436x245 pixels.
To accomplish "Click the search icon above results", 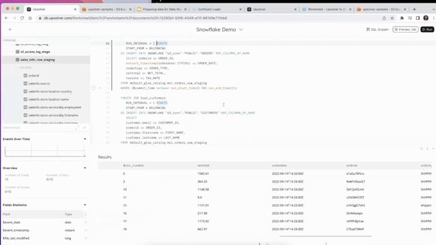I will [421, 149].
